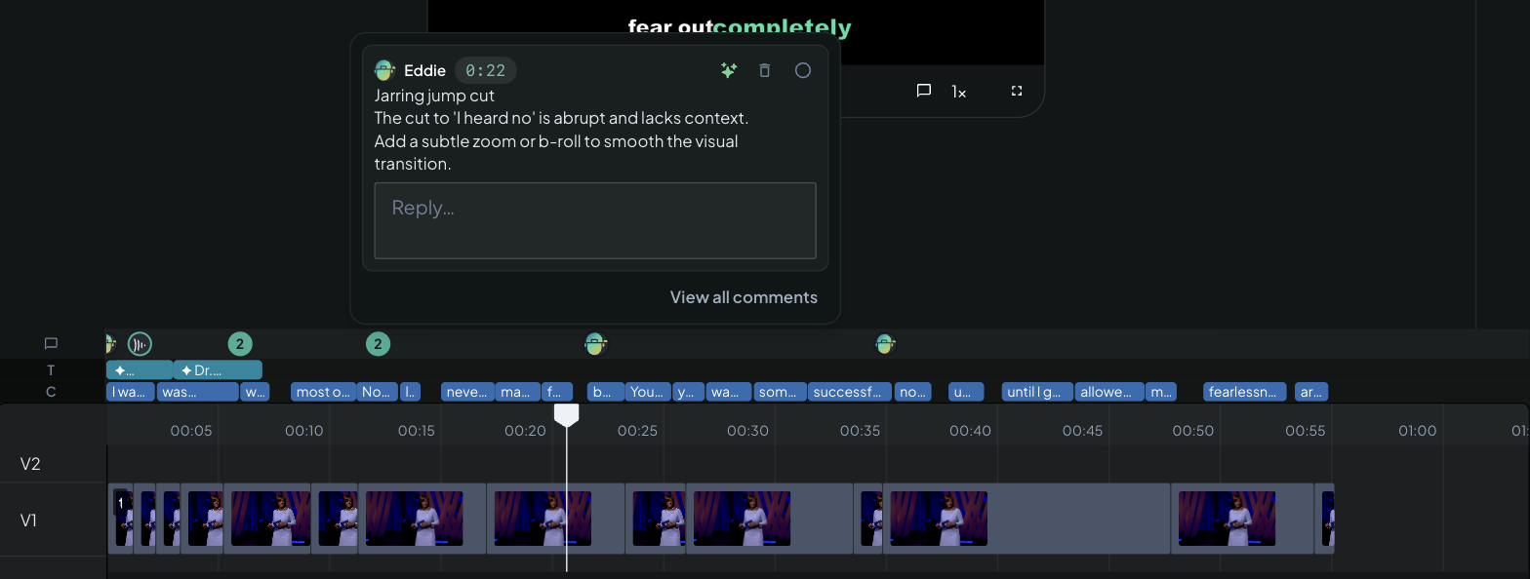Click the comment track icon in the left gutter

[51, 343]
